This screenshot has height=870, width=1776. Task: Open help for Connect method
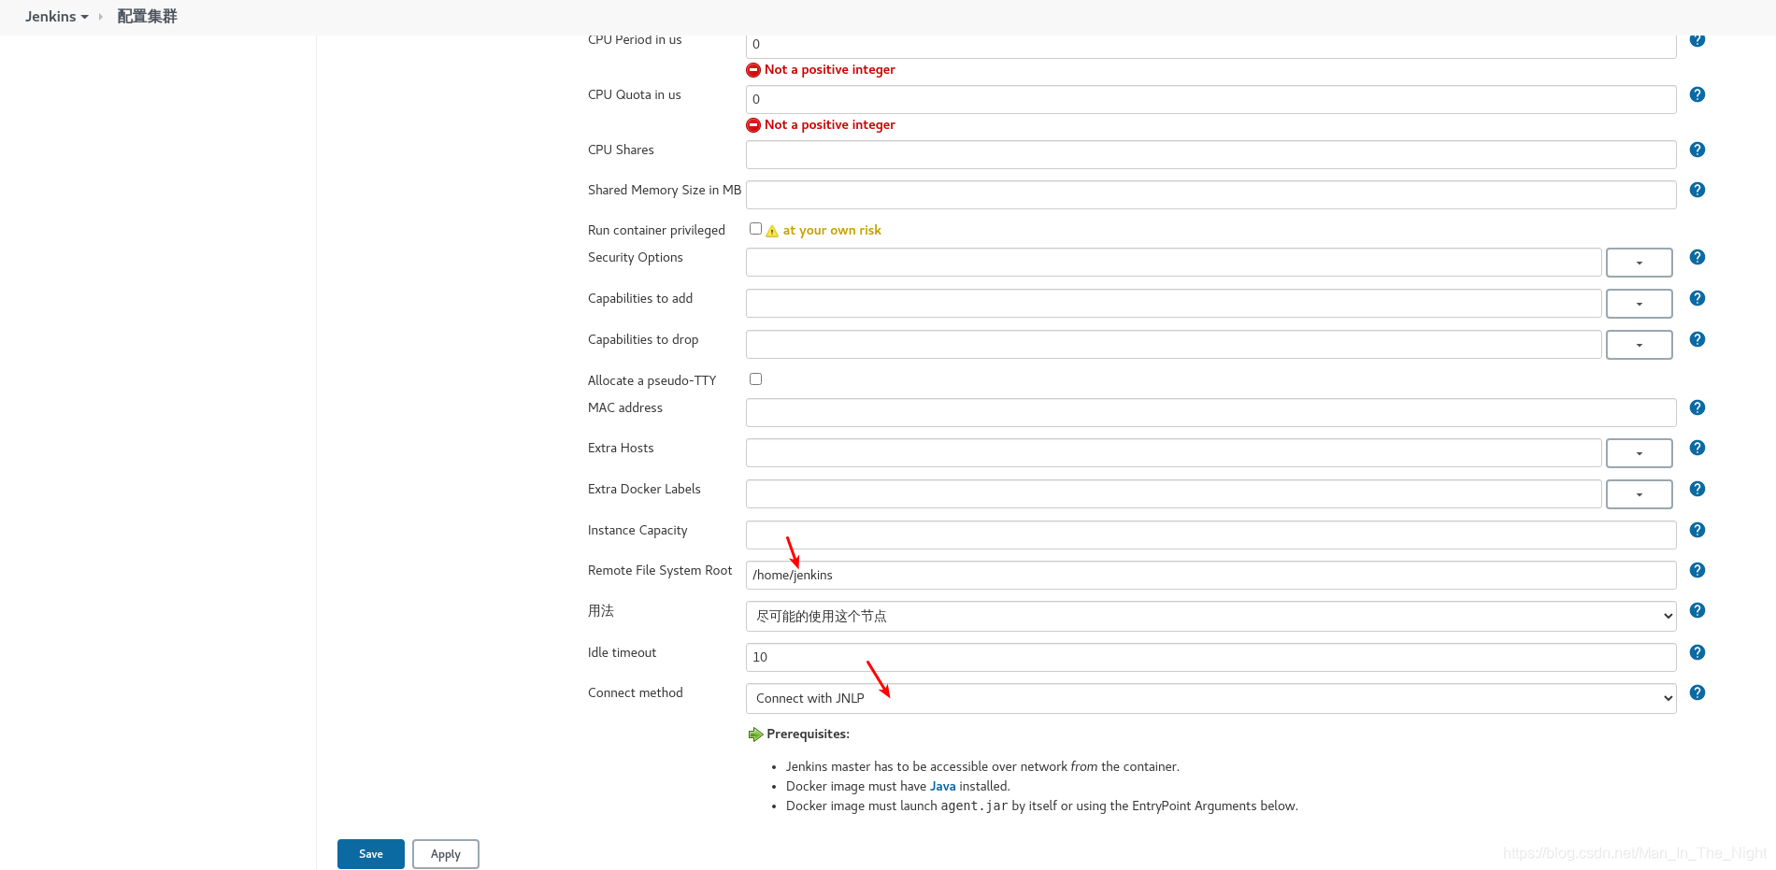pos(1697,692)
